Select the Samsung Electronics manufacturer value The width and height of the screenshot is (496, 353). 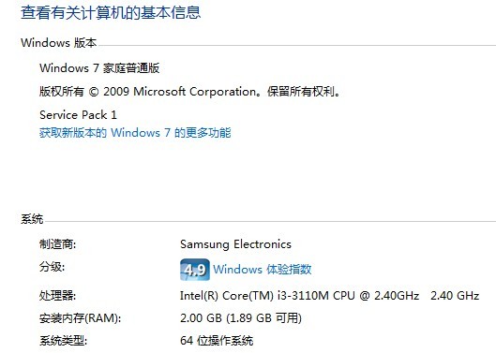235,244
